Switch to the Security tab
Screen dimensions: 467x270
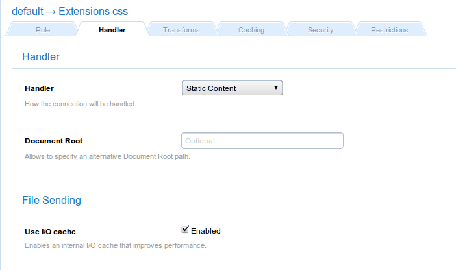(x=321, y=30)
